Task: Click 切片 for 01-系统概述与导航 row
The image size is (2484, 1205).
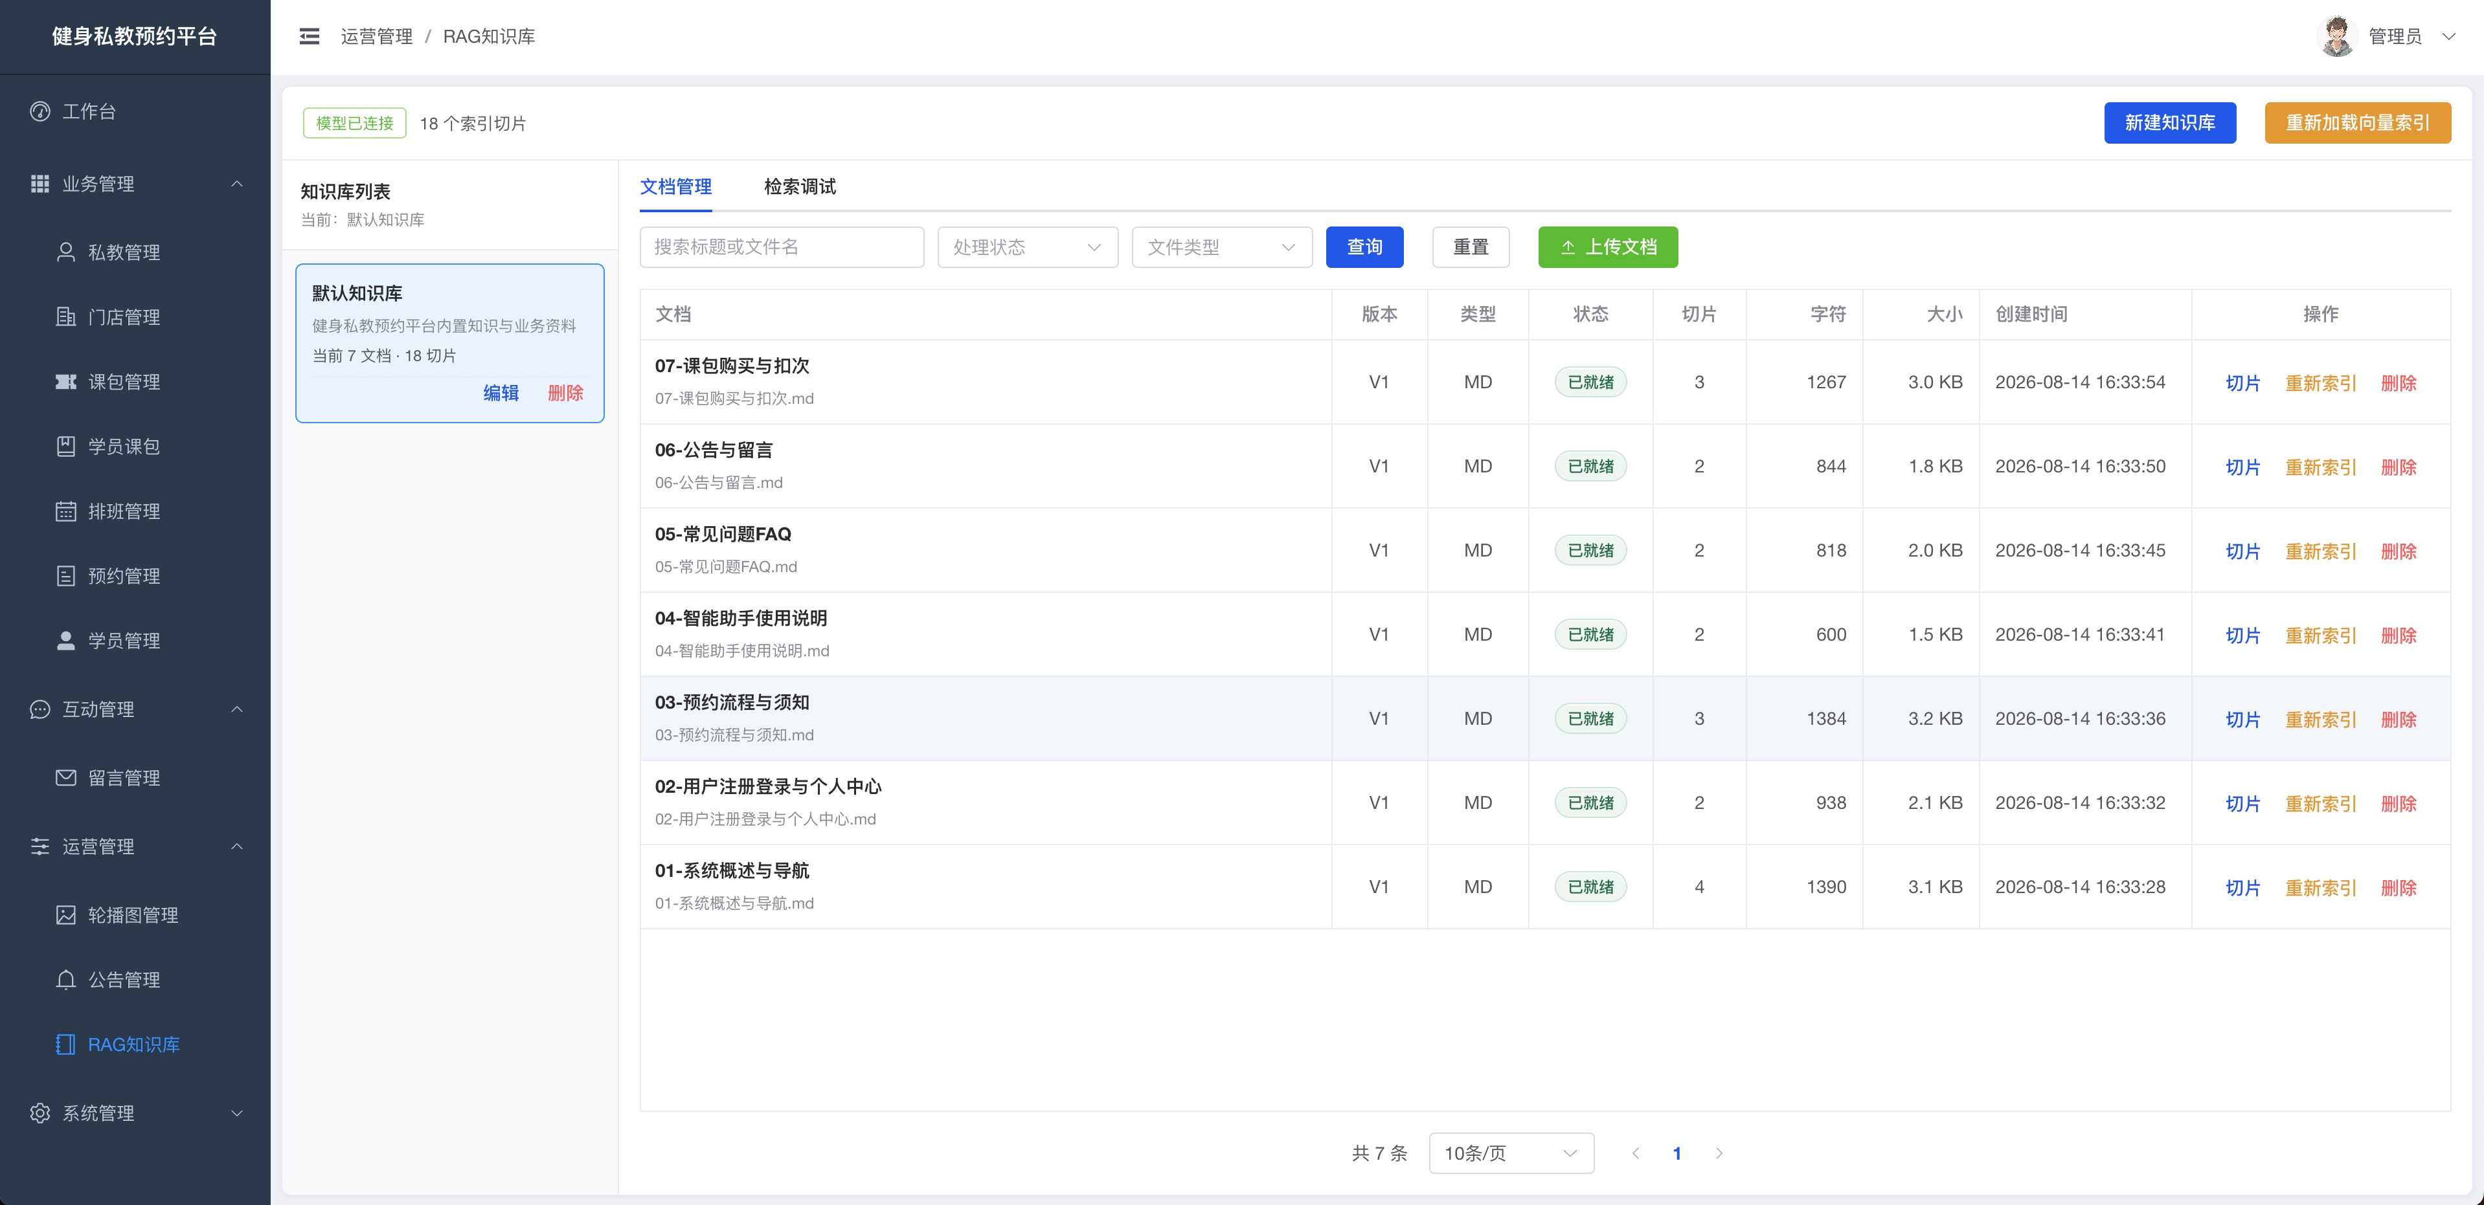Action: [x=2243, y=888]
